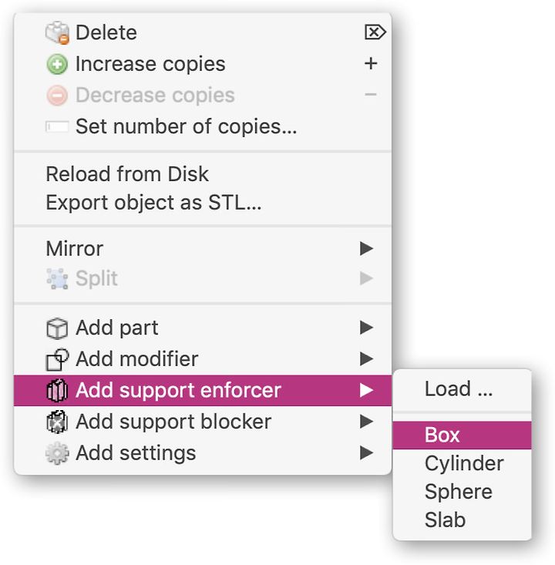Expand the Add part submenu arrow
This screenshot has height=565, width=555.
[x=367, y=328]
